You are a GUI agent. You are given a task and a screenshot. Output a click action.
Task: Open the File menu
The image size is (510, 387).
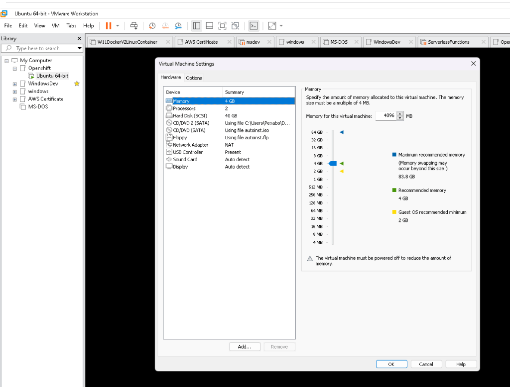(8, 26)
